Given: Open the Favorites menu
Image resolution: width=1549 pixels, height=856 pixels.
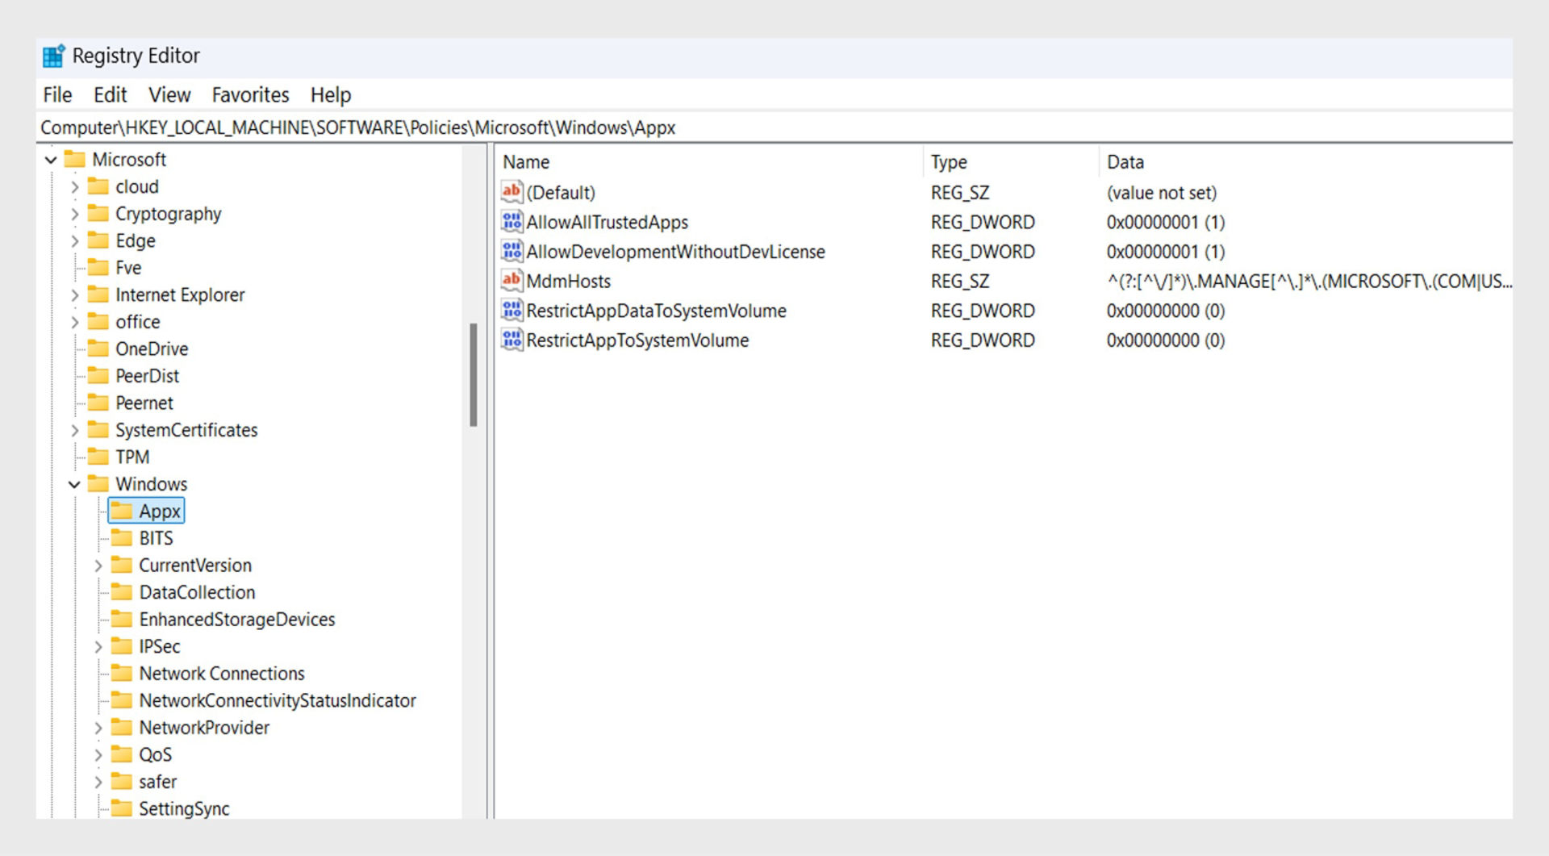Looking at the screenshot, I should pyautogui.click(x=250, y=94).
